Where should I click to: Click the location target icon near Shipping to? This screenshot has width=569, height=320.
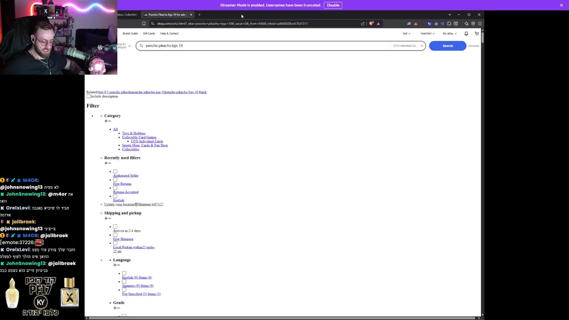coord(136,204)
